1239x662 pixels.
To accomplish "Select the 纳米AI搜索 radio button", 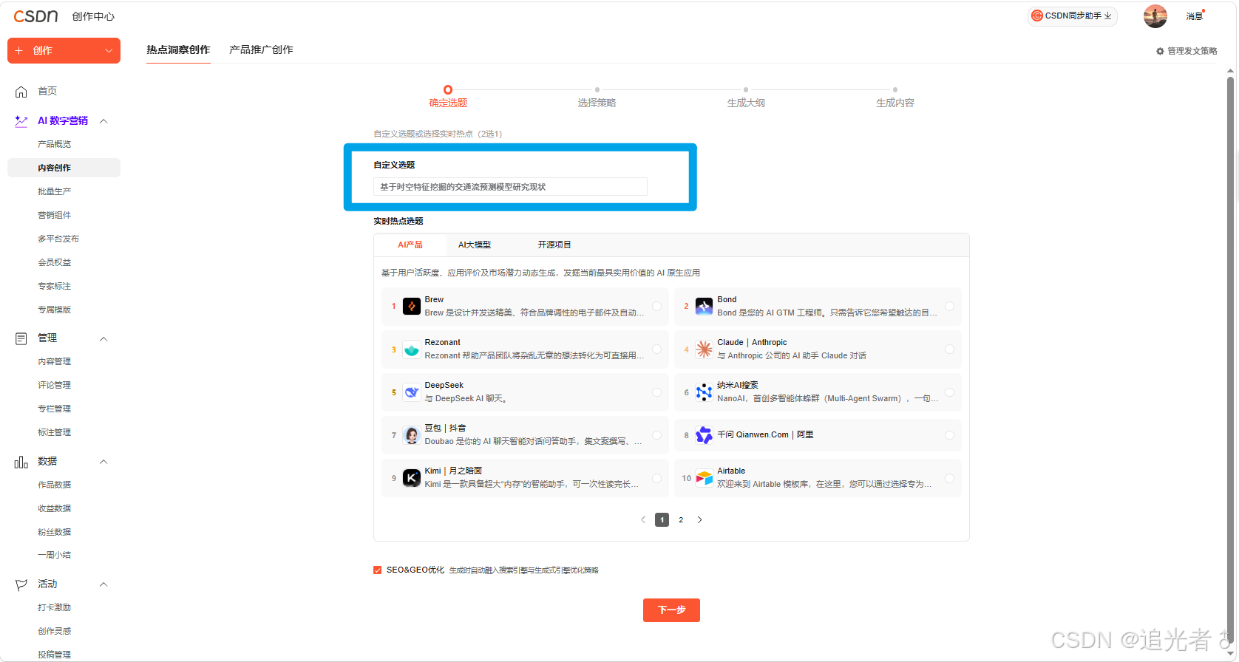I will tap(949, 392).
